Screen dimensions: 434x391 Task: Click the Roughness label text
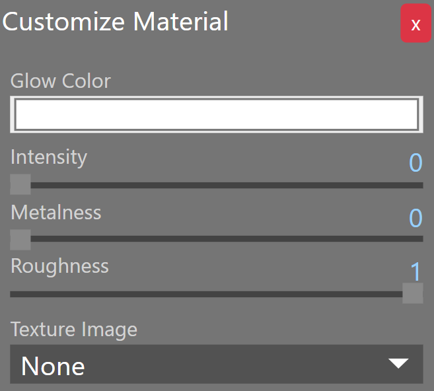point(59,266)
